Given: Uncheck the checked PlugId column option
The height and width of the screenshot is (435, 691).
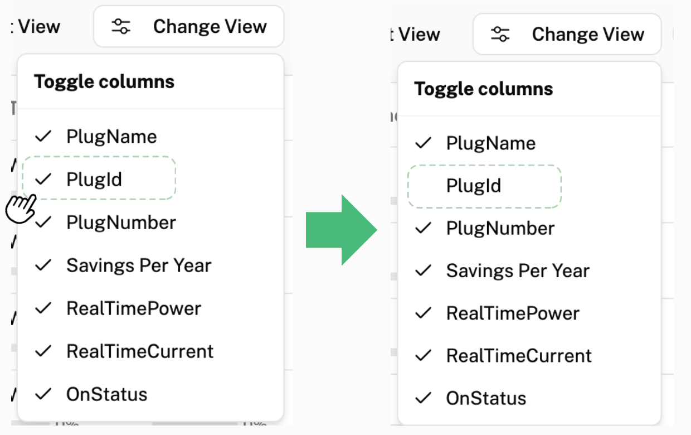Looking at the screenshot, I should point(94,180).
